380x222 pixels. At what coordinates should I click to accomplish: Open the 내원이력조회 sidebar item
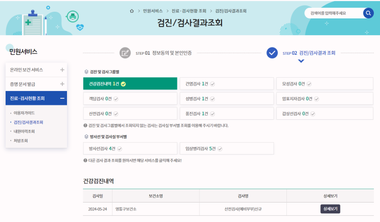click(x=24, y=131)
